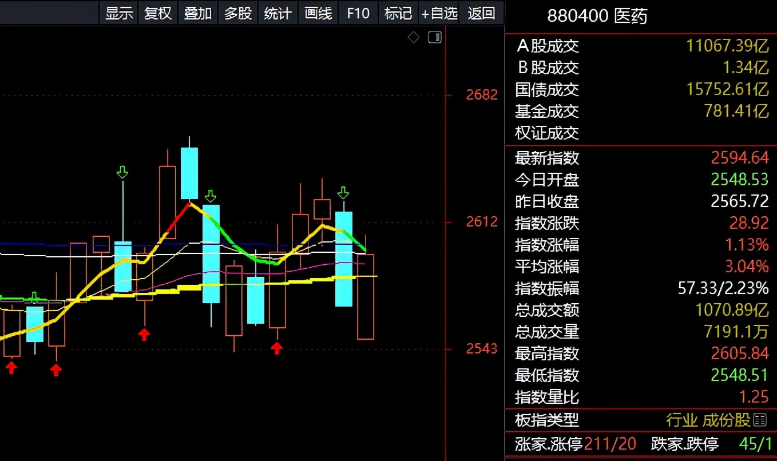
Task: Open the 统计 statistics tool
Action: point(278,13)
